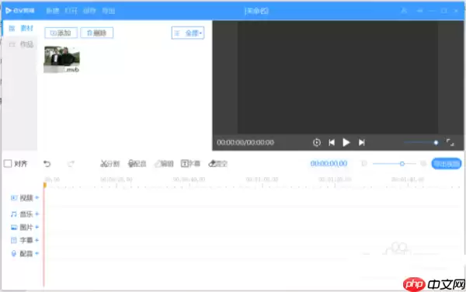466x292 pixels.
Task: Click the 配音 voice-over track microphone icon
Action: [x=14, y=254]
